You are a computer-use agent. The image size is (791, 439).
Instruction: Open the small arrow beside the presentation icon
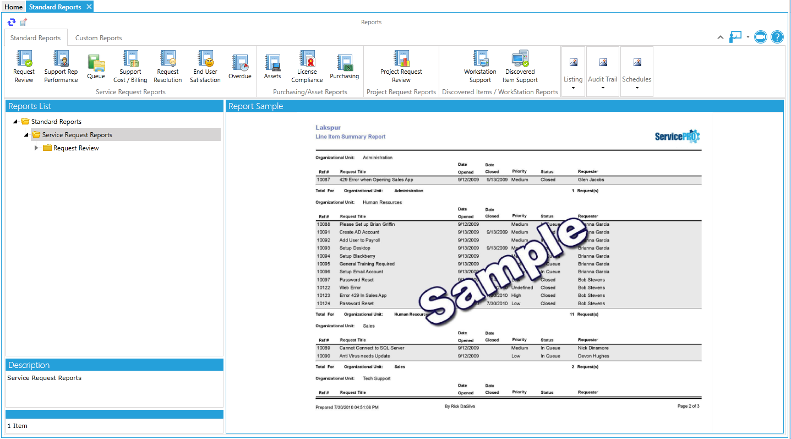(748, 37)
